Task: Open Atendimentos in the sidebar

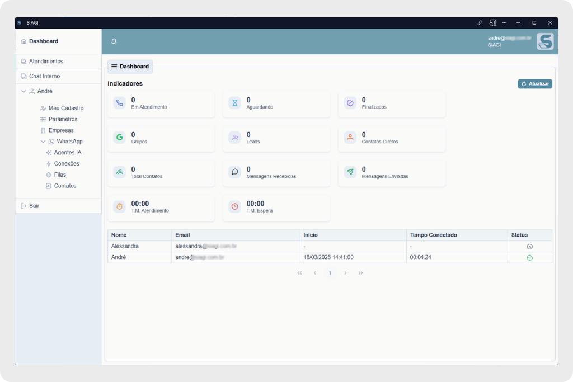Action: (x=46, y=62)
